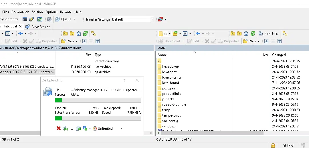Click the red-blue refresh session icon
This screenshot has height=148, width=309.
[161, 19]
